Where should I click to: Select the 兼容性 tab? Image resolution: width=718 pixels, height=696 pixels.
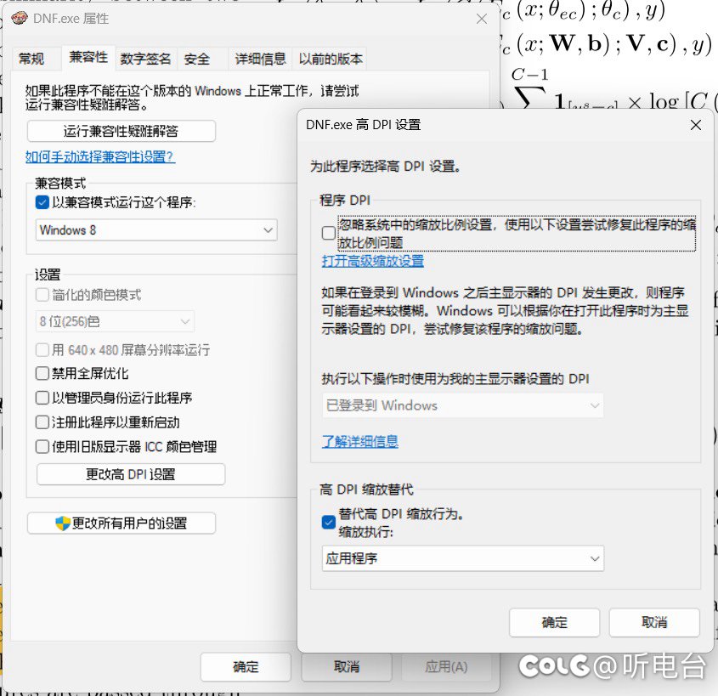[x=88, y=57]
